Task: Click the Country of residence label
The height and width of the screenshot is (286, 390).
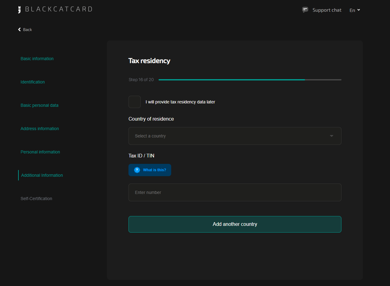Action: tap(151, 119)
